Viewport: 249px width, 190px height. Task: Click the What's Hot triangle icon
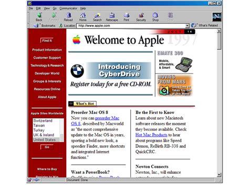pos(71,103)
